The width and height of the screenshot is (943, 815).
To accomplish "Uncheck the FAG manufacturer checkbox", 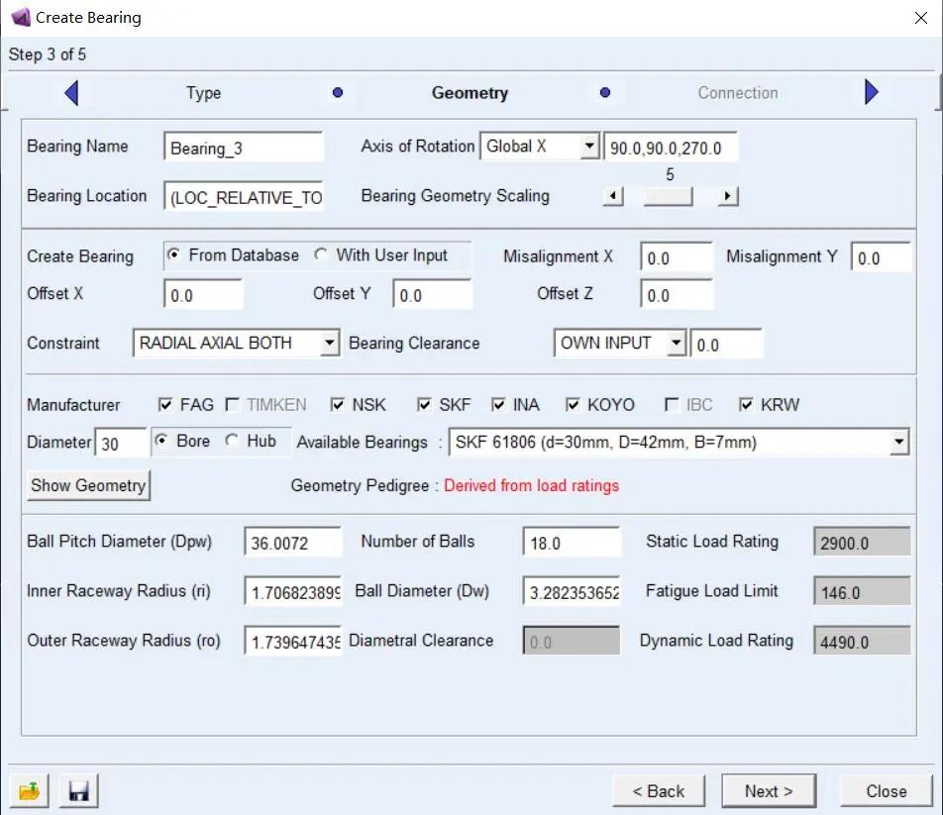I will click(x=165, y=404).
